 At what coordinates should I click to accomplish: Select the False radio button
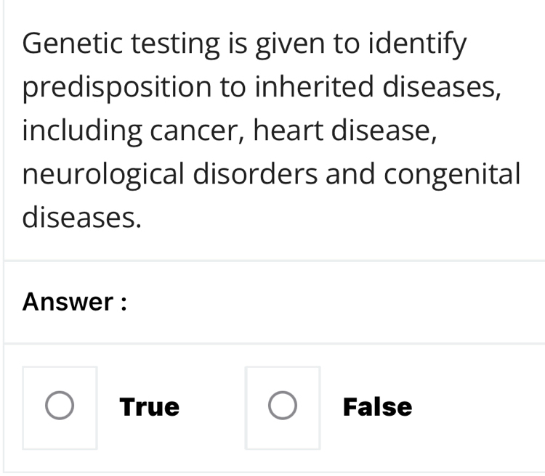pos(282,407)
